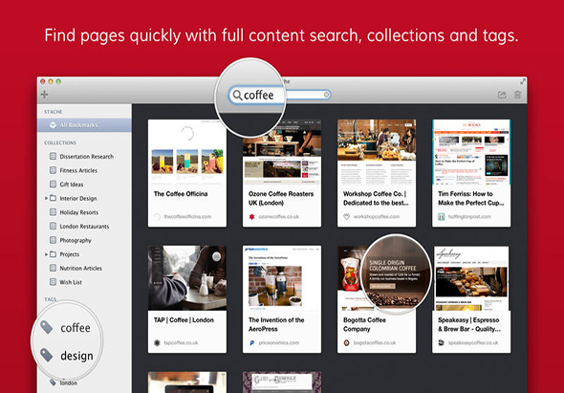Open the Tim Ferriss Perfect Cup thumbnail
This screenshot has height=393, width=564.
point(471,153)
